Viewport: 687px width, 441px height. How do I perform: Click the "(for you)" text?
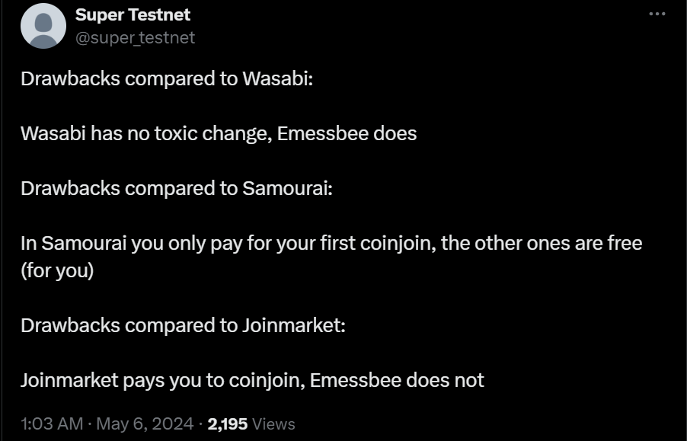57,270
